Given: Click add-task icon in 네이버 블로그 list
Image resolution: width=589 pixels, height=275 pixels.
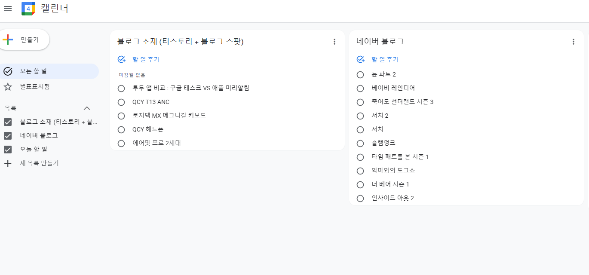Looking at the screenshot, I should click(x=360, y=60).
